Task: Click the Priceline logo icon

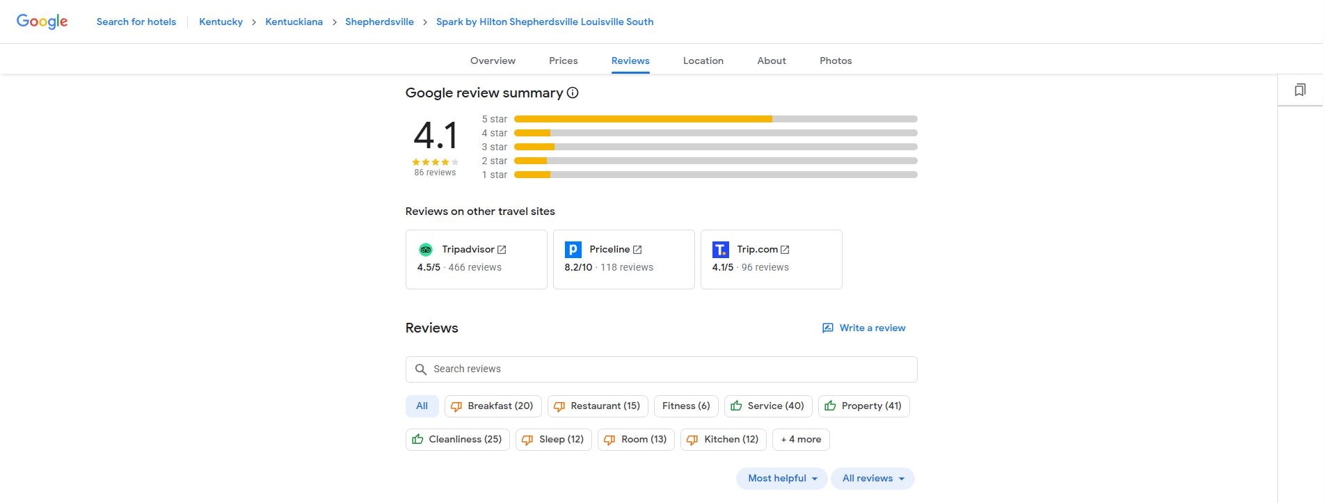Action: point(573,250)
